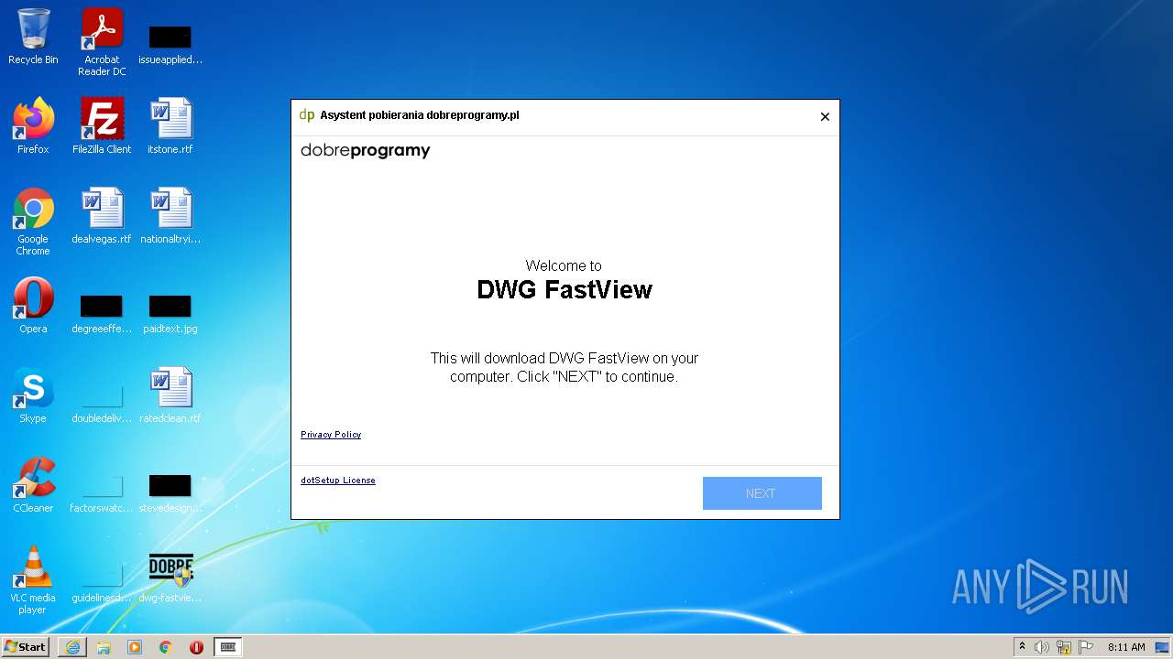Click the dp logo in the dialog title bar
The image size is (1173, 659).
[306, 115]
